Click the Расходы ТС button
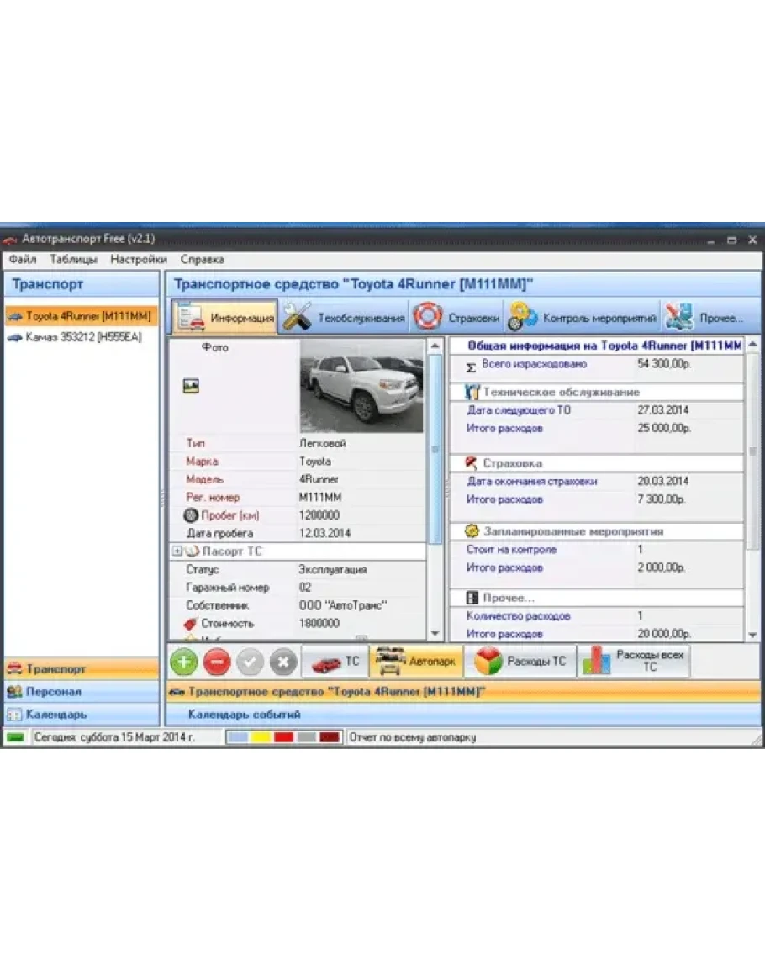Viewport: 765px width, 971px height. point(522,662)
